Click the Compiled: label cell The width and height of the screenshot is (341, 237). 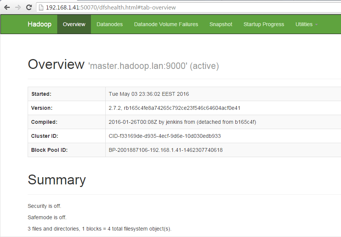point(67,122)
